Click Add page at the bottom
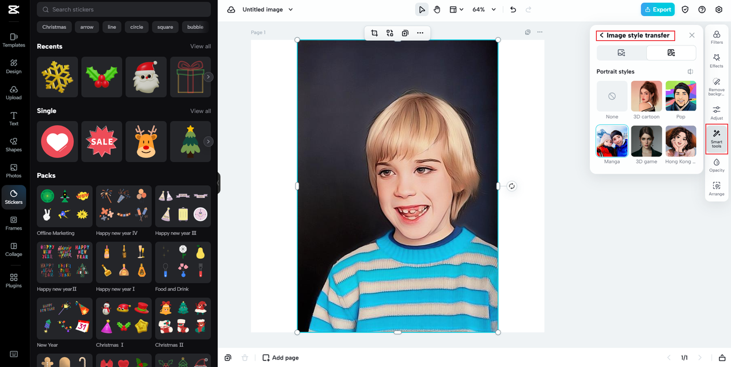 pyautogui.click(x=281, y=358)
